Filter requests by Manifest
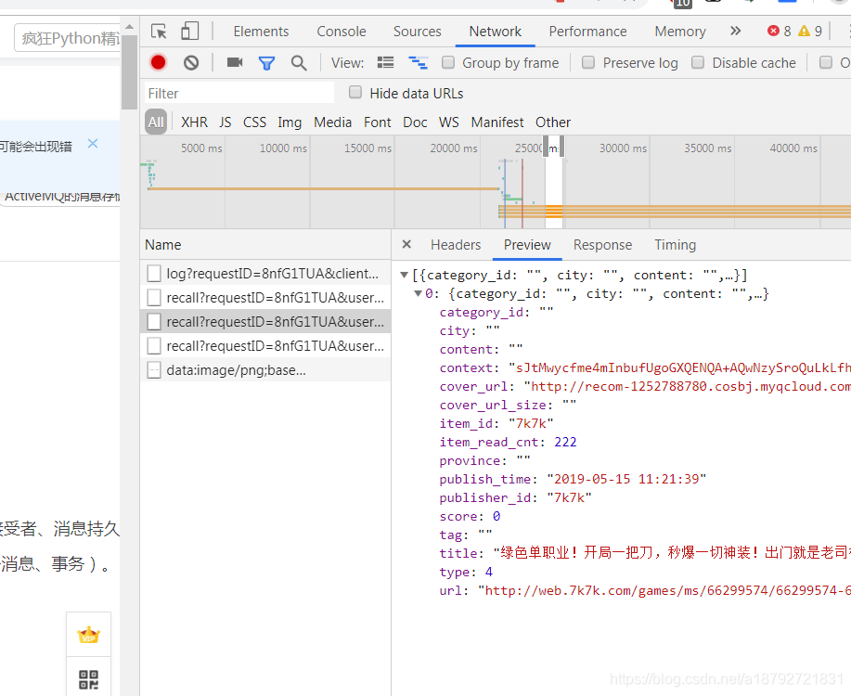Viewport: 851px width, 696px height. coord(497,122)
